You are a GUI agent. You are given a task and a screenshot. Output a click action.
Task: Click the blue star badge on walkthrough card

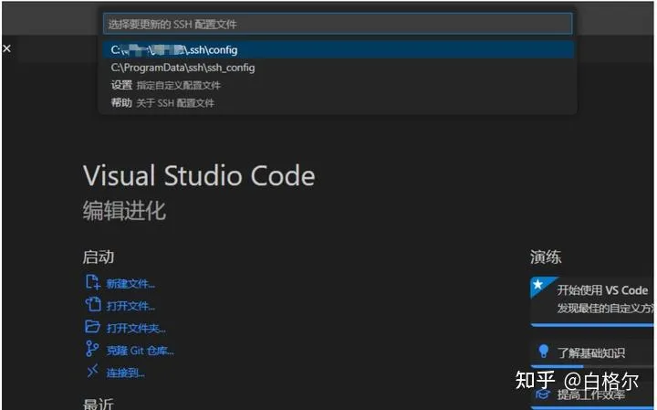tap(538, 285)
